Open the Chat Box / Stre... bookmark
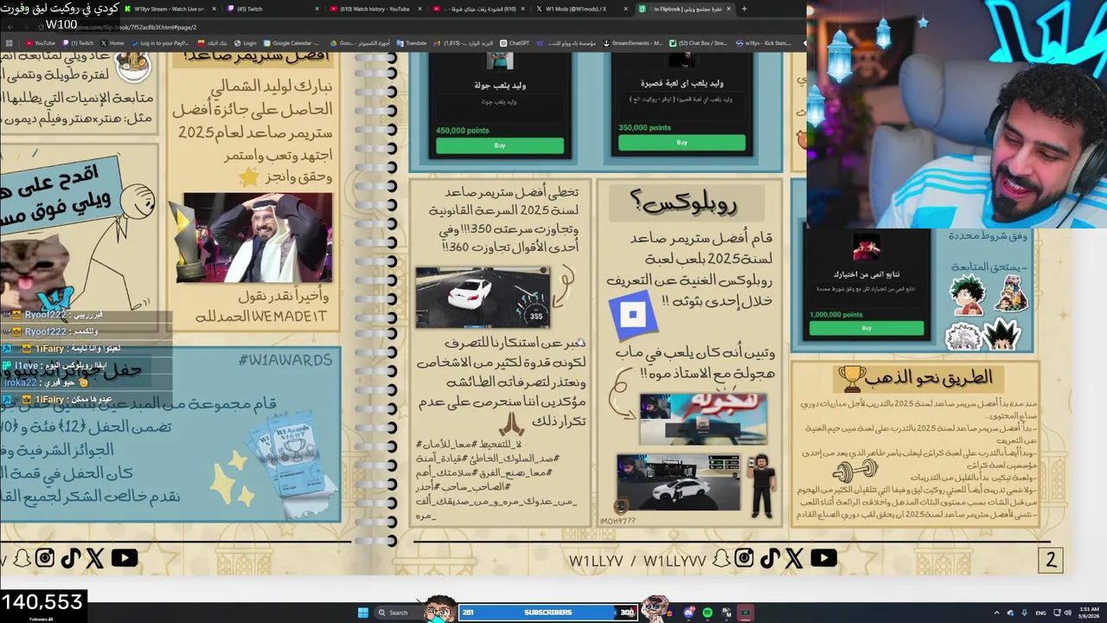The height and width of the screenshot is (623, 1107). (699, 42)
